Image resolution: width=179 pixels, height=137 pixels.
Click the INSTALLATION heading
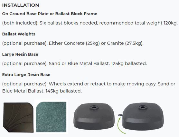[21, 5]
